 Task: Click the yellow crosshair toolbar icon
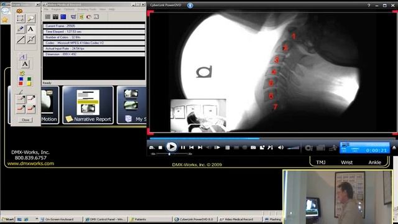point(81,17)
